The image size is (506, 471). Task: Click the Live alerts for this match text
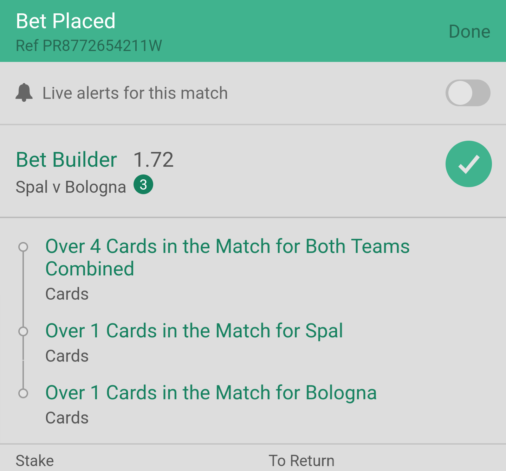(x=135, y=93)
